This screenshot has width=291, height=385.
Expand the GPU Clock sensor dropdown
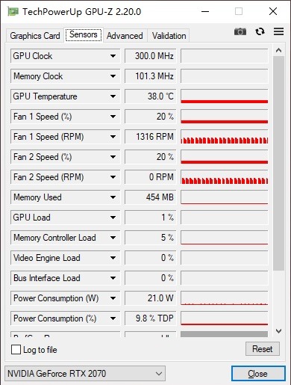point(113,56)
